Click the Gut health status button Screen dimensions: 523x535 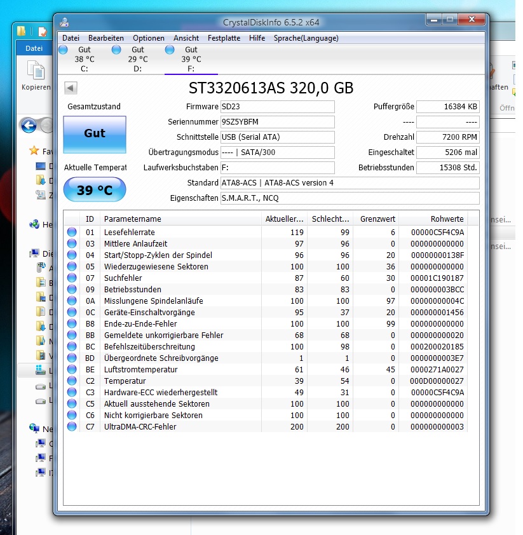coord(95,135)
